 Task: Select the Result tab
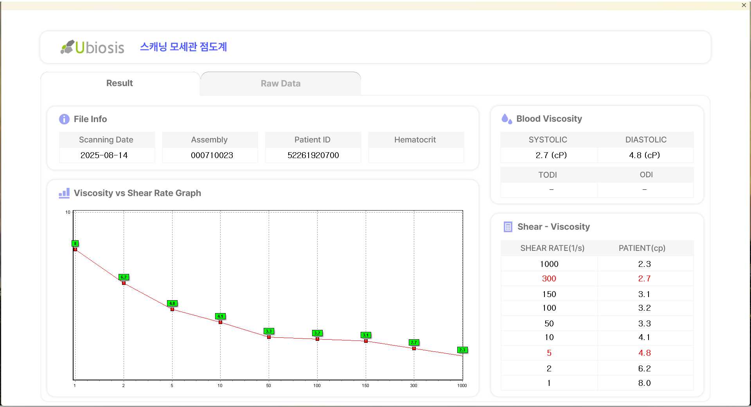[x=120, y=83]
